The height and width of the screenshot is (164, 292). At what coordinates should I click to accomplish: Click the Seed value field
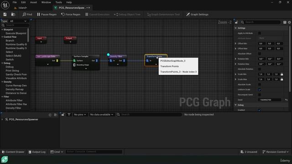click(270, 100)
